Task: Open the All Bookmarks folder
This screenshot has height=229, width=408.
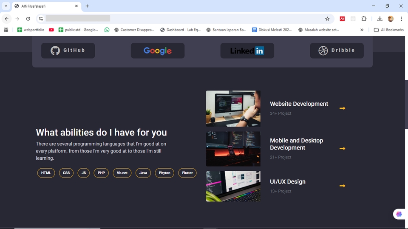Action: [x=389, y=30]
